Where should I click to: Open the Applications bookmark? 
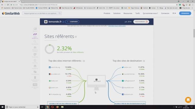point(6,8)
